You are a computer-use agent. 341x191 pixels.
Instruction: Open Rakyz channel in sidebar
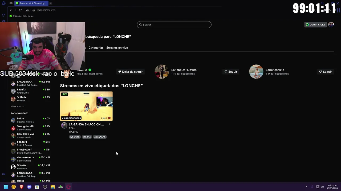coord(30,181)
